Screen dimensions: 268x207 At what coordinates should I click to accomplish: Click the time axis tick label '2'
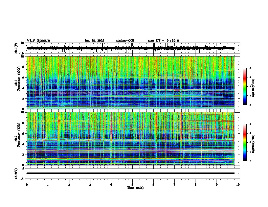69,185
